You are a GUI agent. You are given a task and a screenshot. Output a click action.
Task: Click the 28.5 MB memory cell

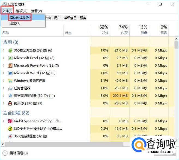[120, 103]
